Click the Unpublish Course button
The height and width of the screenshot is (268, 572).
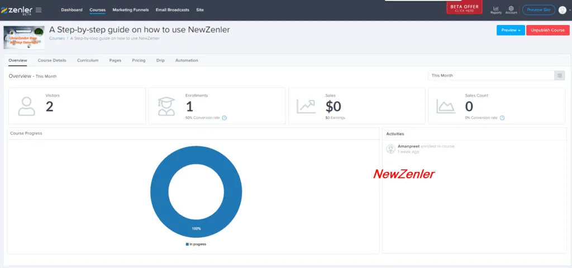pos(547,30)
